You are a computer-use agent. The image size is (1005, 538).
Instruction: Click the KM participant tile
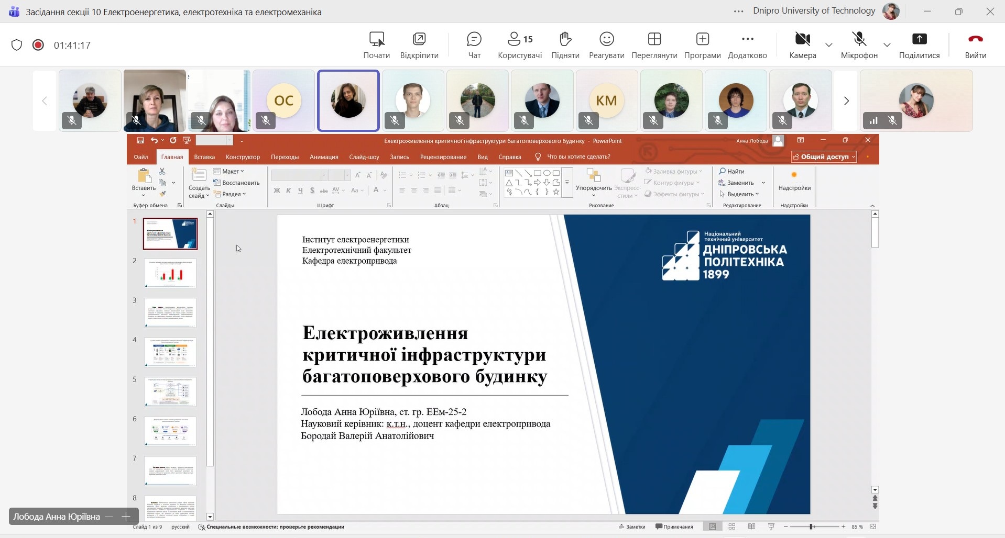606,100
